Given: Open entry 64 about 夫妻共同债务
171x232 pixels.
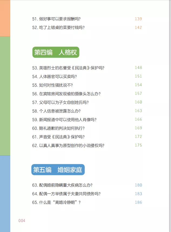Looking at the screenshot, I should click(66, 194).
